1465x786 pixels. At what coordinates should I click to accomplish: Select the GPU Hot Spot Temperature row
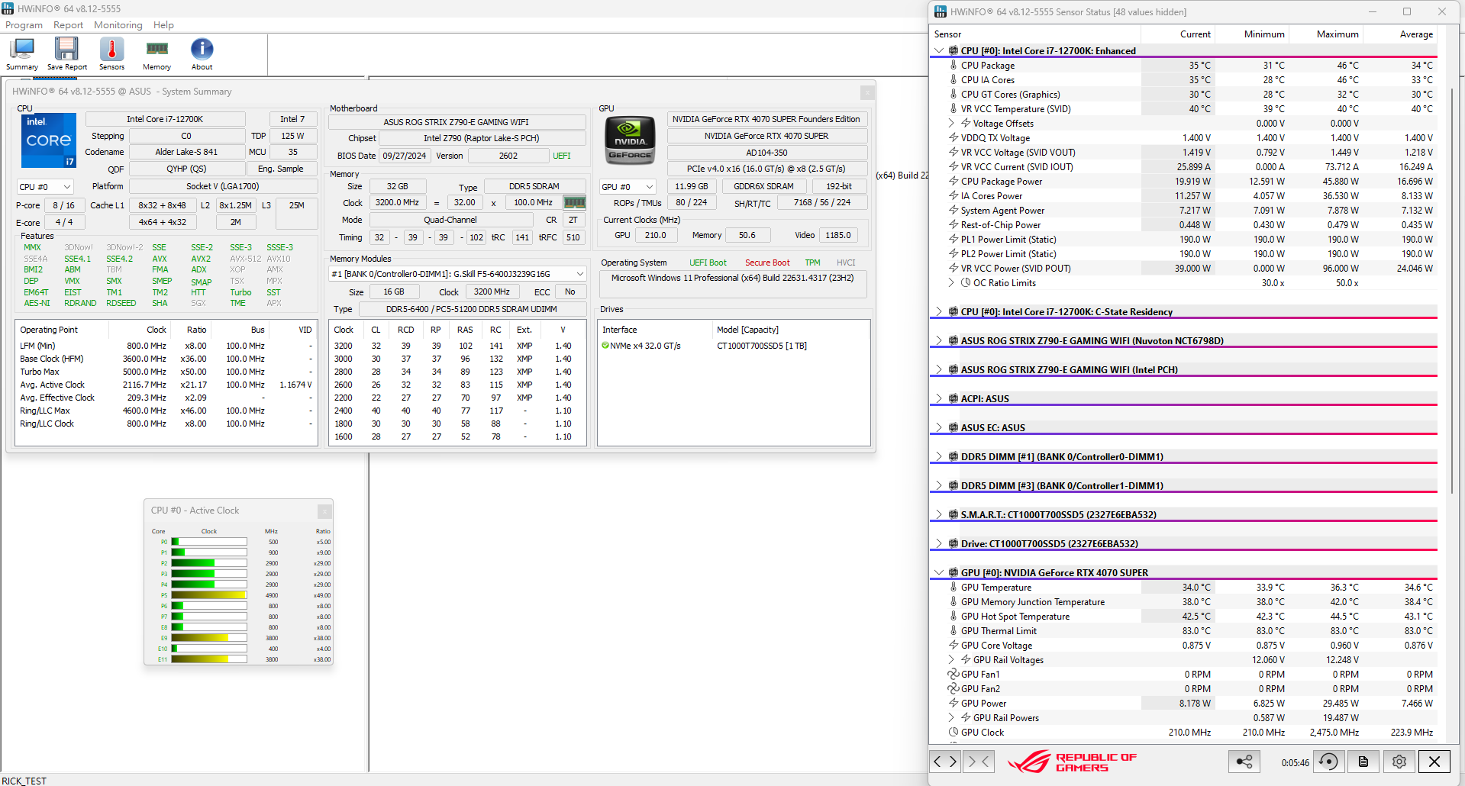pyautogui.click(x=1183, y=617)
